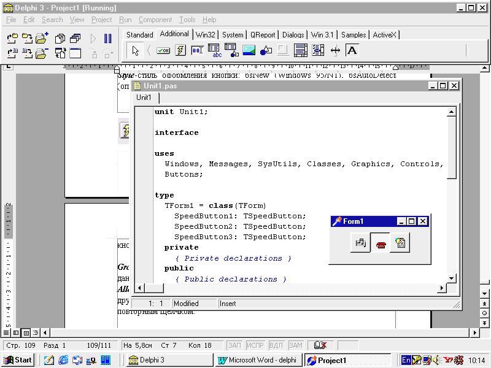This screenshot has width=491, height=368.
Task: Toggle the ЗАМ overtype indicator in Word
Action: pos(295,345)
